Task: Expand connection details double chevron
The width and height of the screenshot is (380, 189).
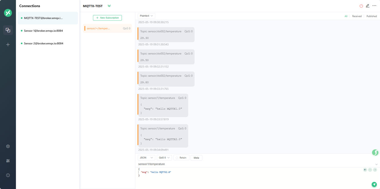Action: point(109,6)
